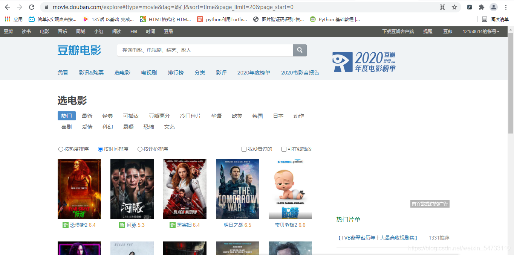Viewport: 514px width, 255px height.
Task: Select the 热门 tag
Action: (67, 116)
